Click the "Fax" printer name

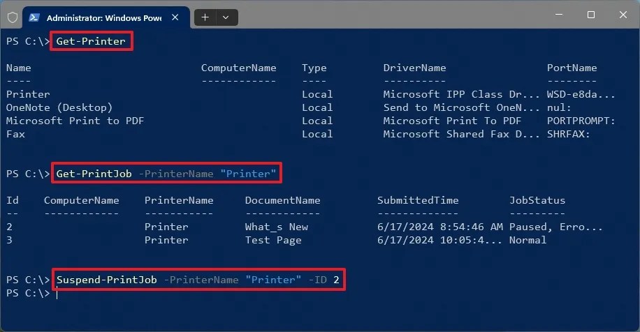pyautogui.click(x=15, y=134)
